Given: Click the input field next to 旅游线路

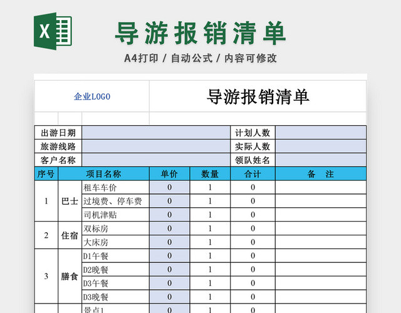Looking at the screenshot, I should pyautogui.click(x=156, y=146).
